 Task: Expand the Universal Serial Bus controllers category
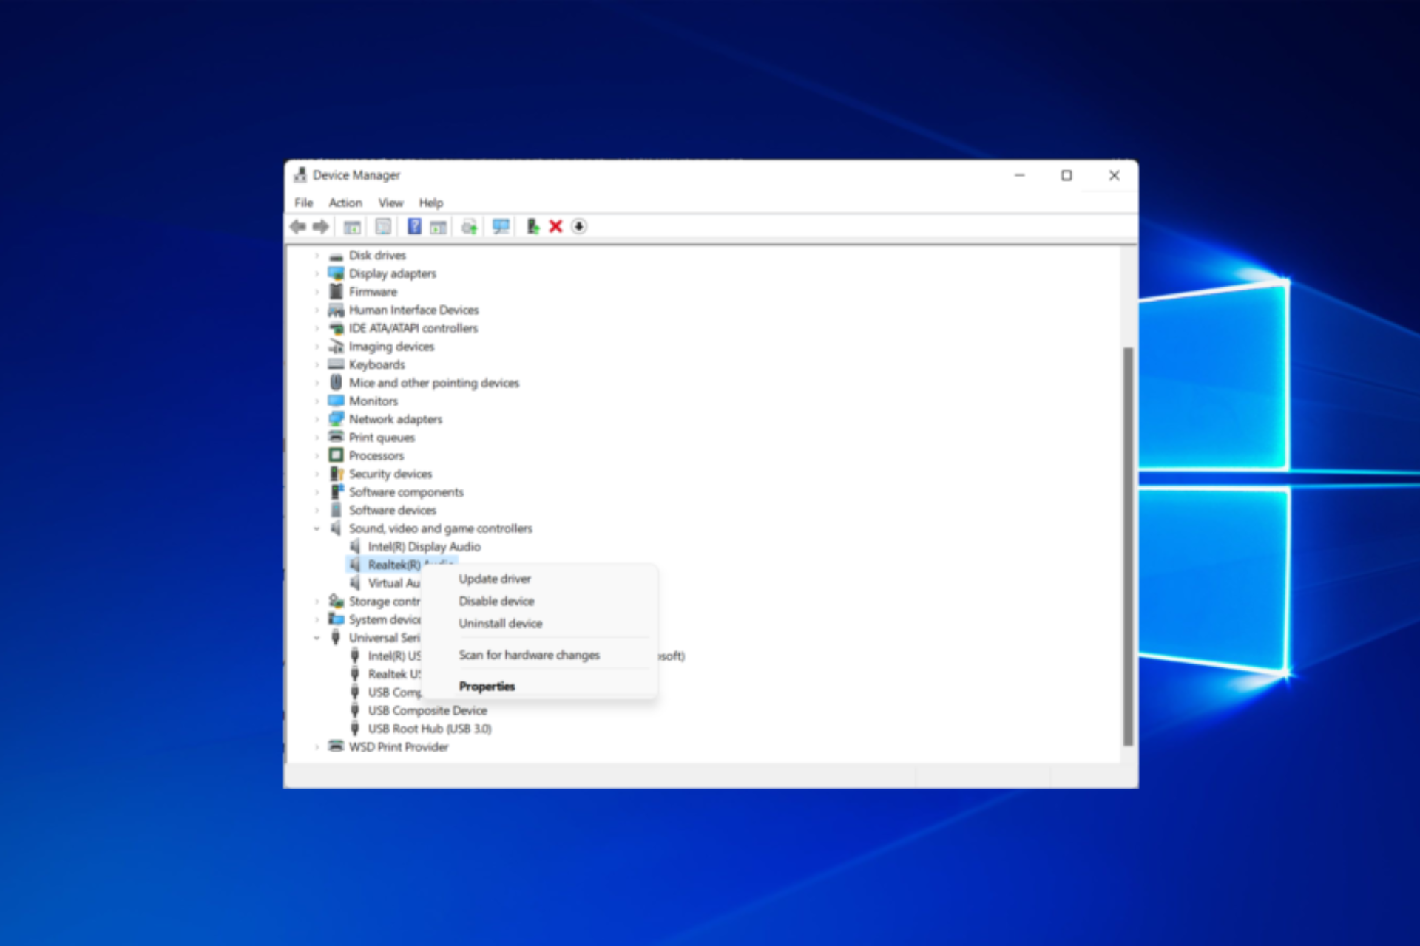coord(317,637)
